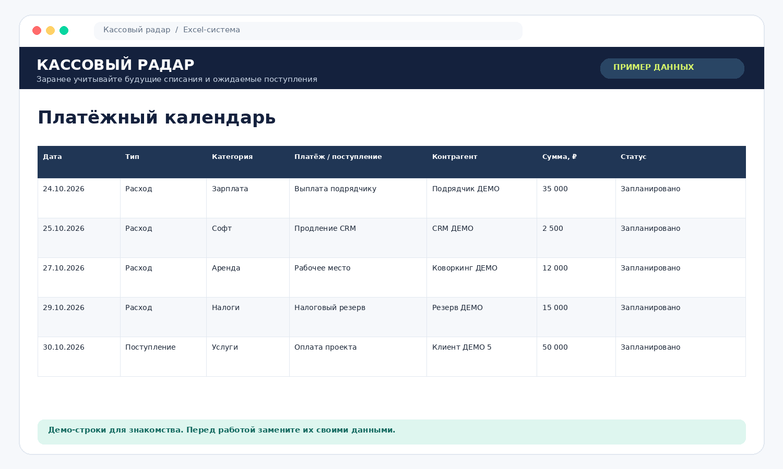Click the Выплата подрядчику cell

[x=358, y=198]
